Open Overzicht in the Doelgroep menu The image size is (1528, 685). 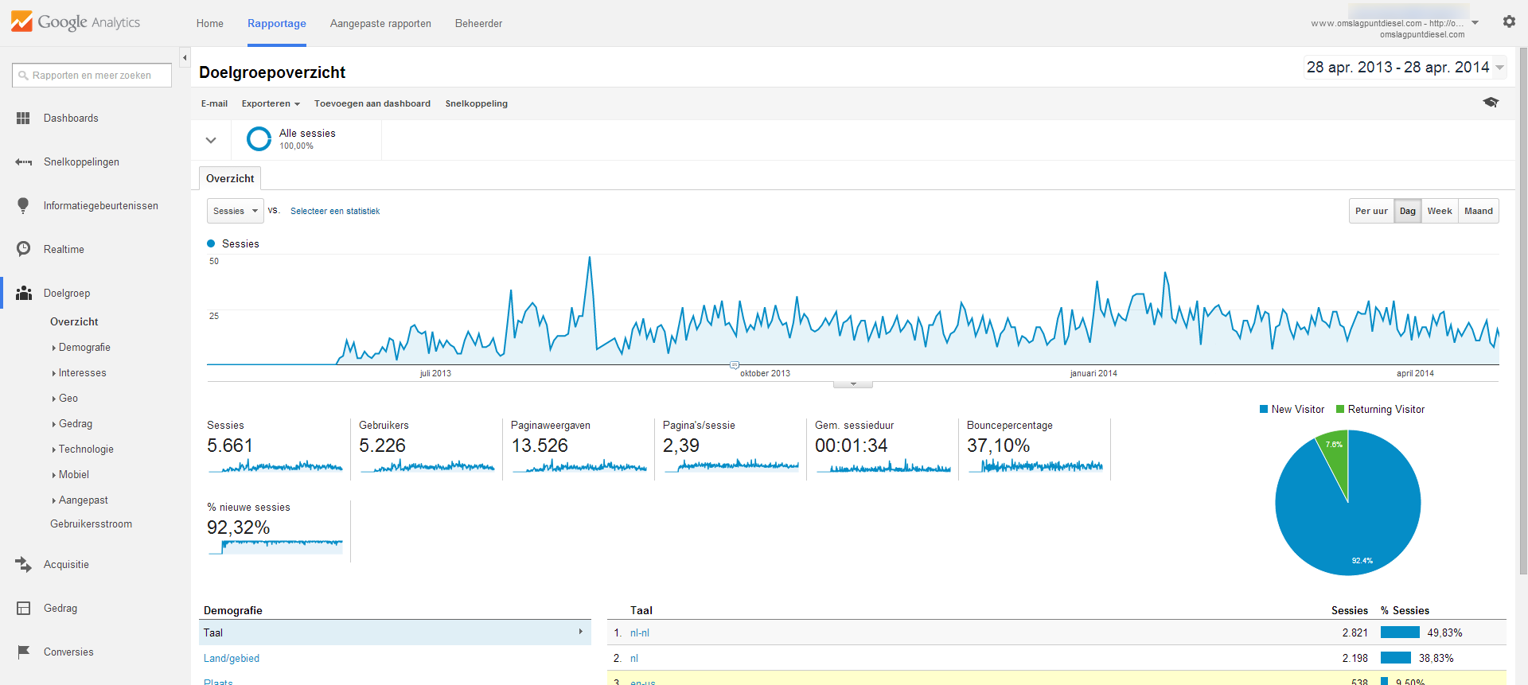[x=74, y=321]
